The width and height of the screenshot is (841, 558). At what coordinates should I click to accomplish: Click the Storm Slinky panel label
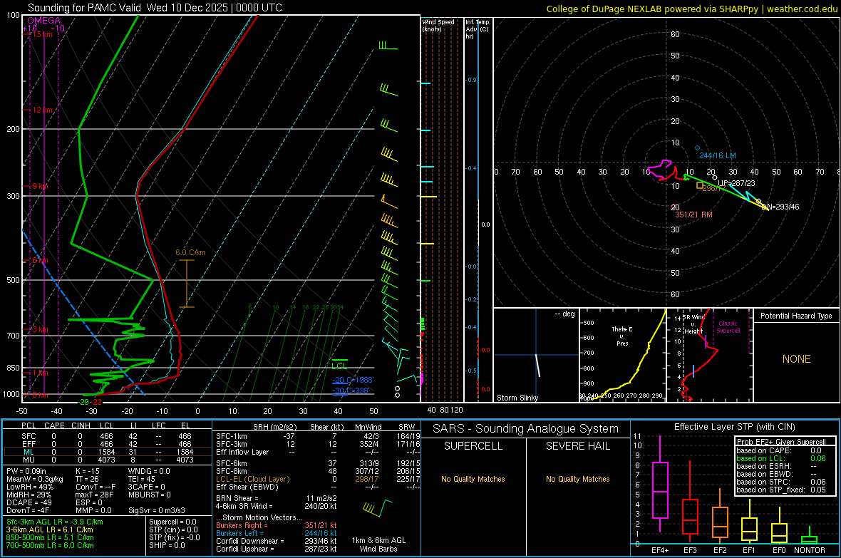tap(517, 398)
